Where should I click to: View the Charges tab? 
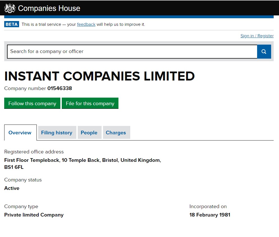point(116,133)
